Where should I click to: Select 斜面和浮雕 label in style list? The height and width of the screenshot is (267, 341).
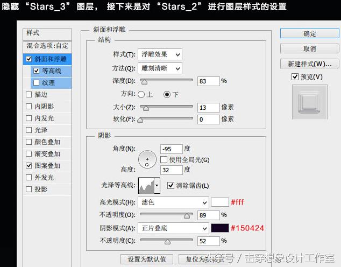(51, 59)
